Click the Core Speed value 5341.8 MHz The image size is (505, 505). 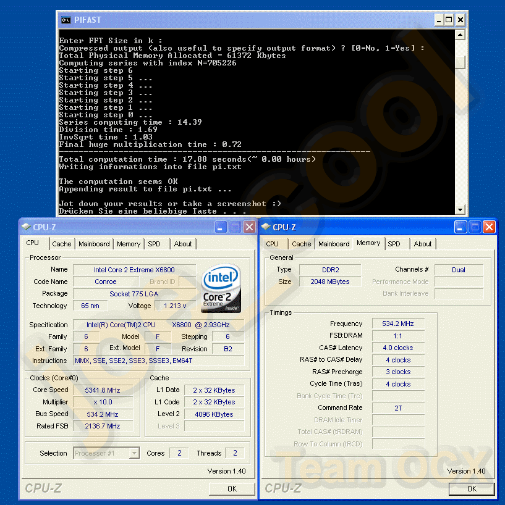coord(103,390)
